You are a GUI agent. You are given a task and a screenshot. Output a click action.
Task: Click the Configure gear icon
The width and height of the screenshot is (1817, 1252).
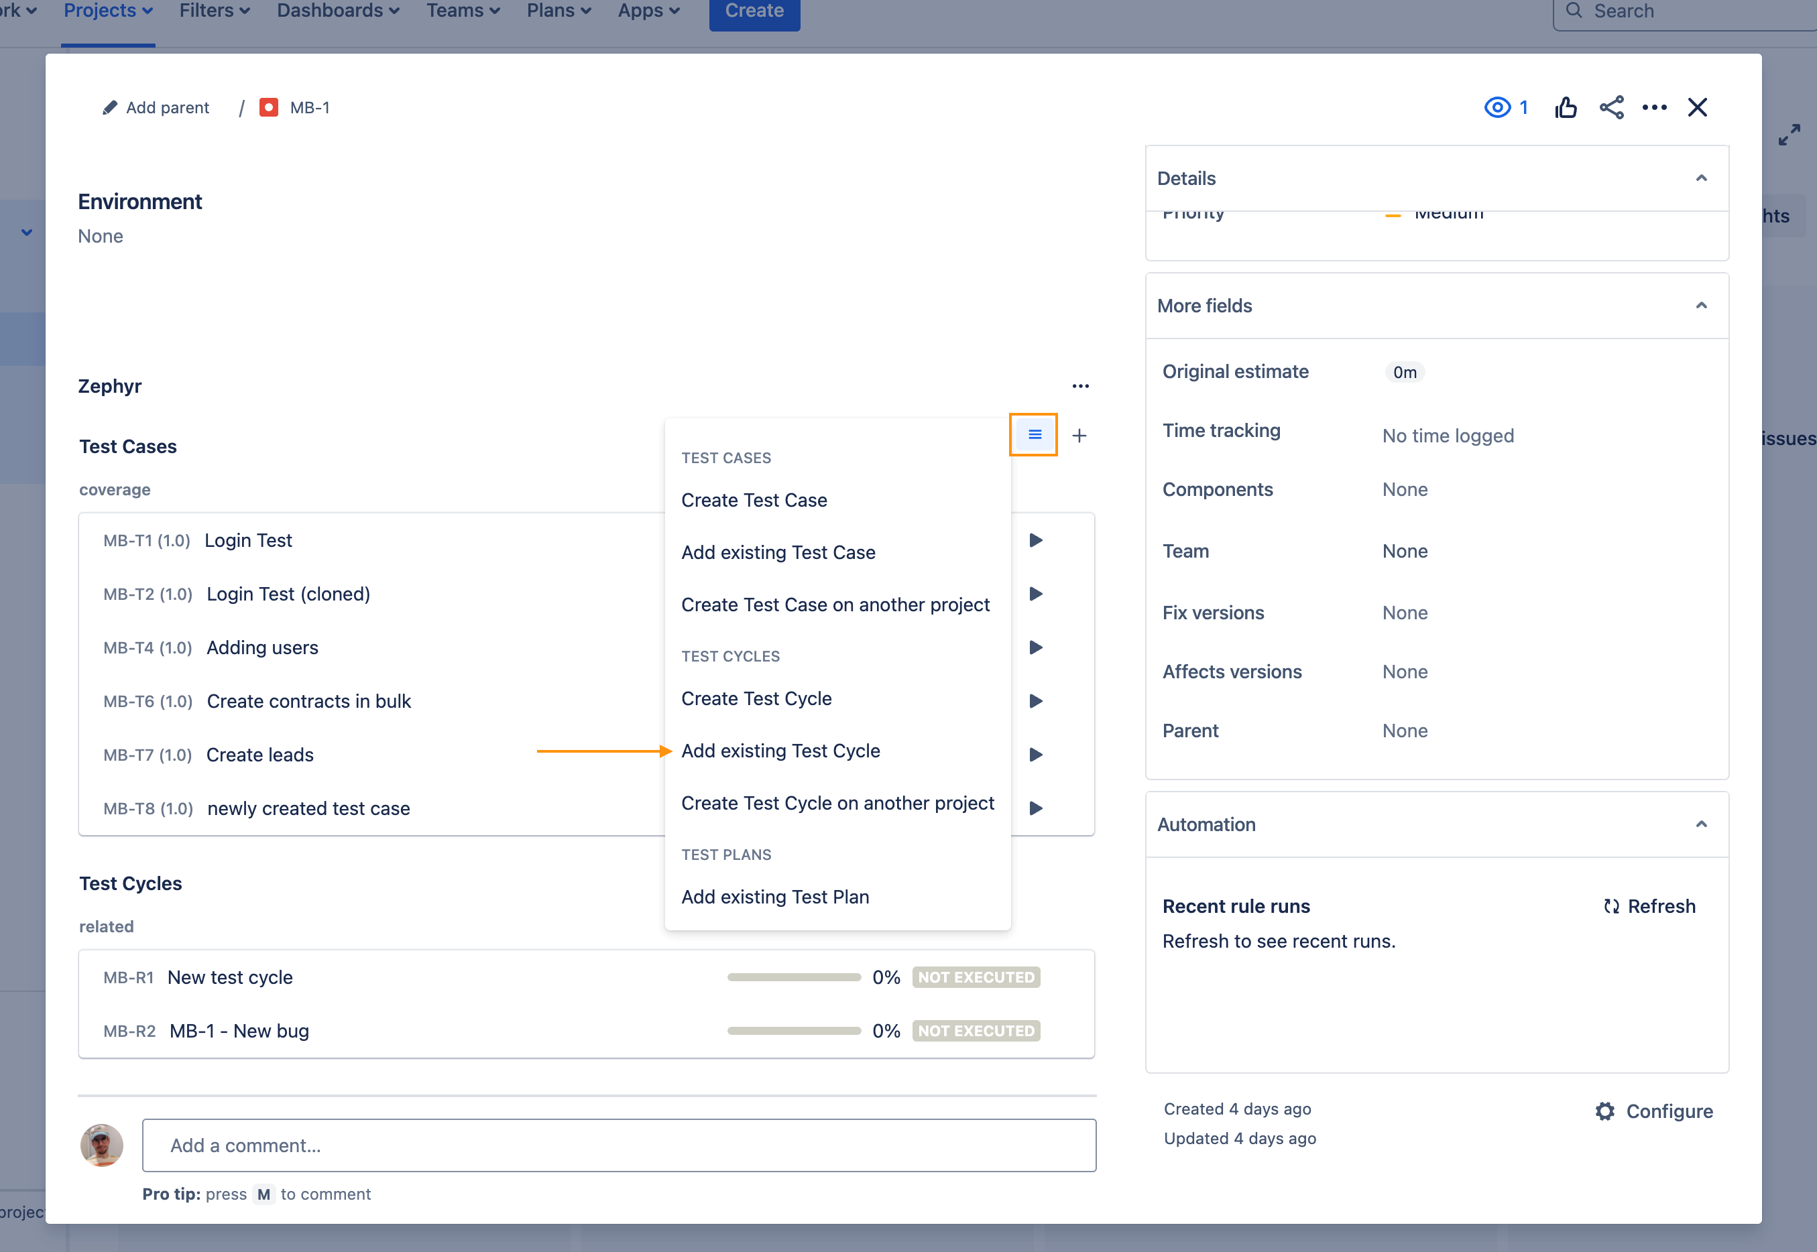coord(1605,1111)
